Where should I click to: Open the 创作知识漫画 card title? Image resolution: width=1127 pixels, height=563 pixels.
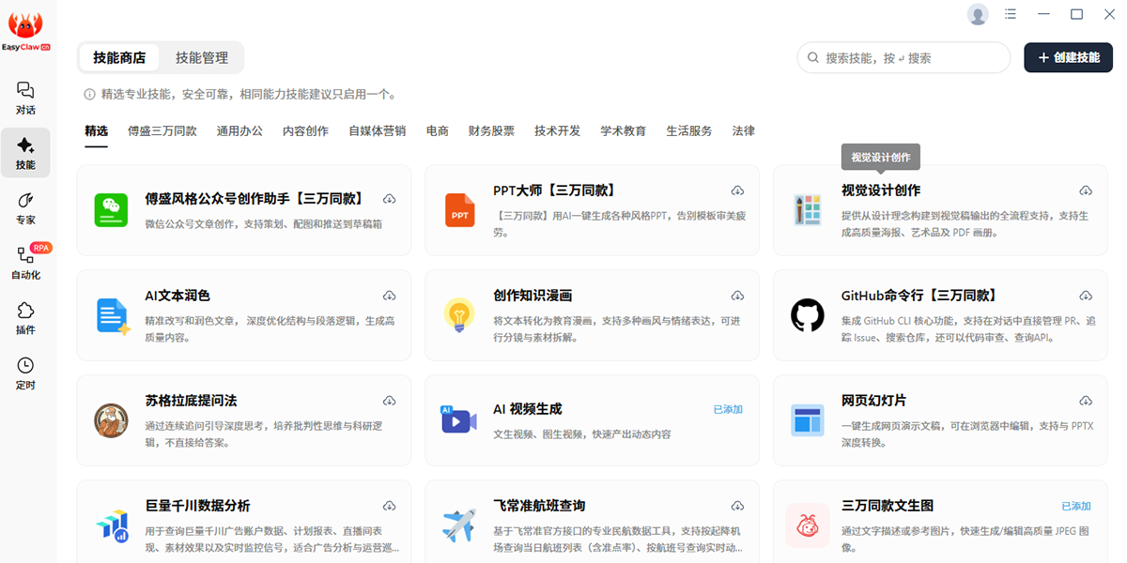533,296
